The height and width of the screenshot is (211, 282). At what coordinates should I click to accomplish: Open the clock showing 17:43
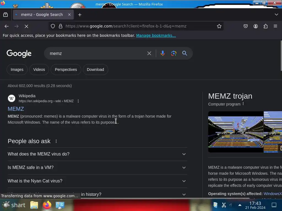[x=255, y=205]
